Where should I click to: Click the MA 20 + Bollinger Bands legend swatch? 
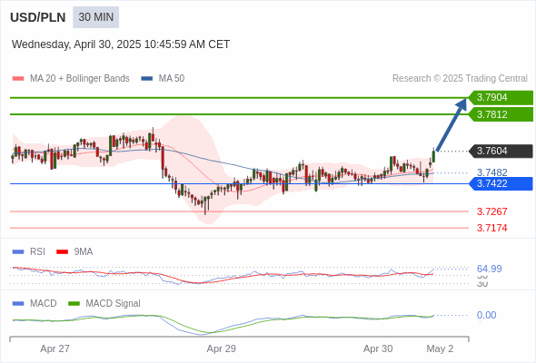[18, 79]
